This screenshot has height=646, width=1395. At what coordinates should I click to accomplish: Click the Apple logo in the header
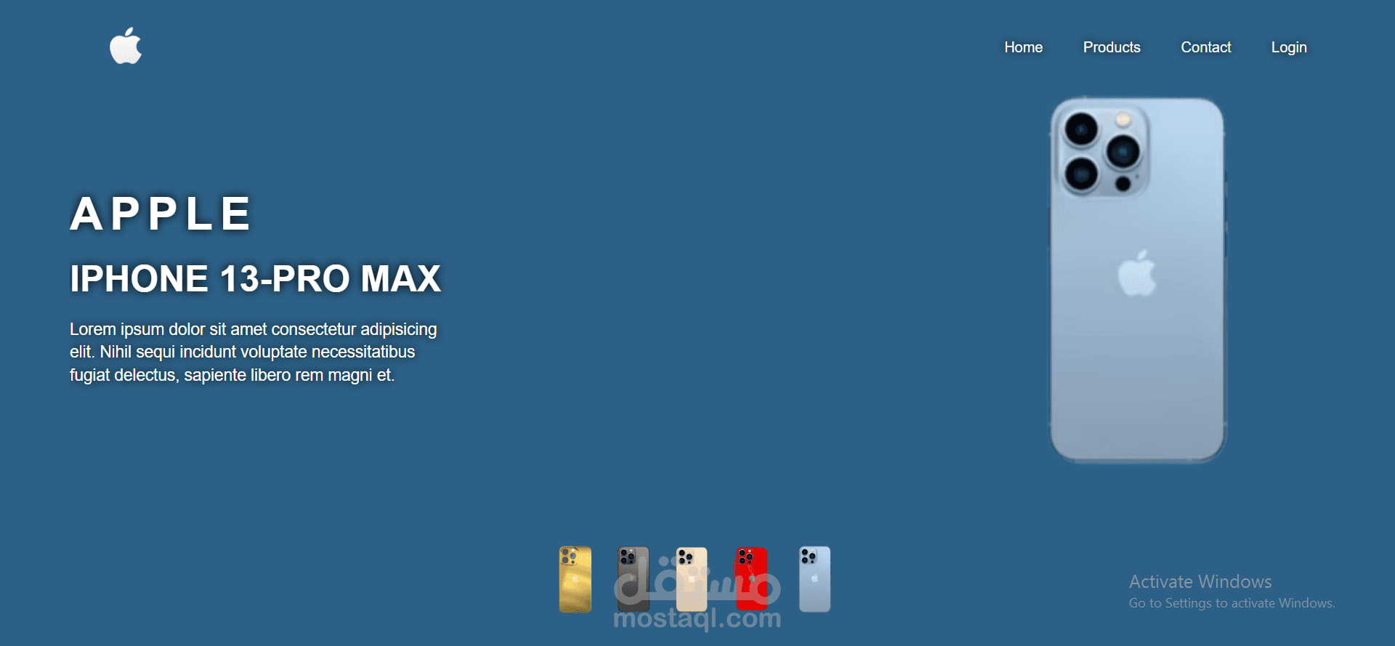(x=126, y=46)
